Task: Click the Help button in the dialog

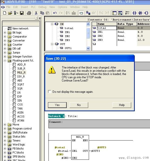Action: coord(122,105)
